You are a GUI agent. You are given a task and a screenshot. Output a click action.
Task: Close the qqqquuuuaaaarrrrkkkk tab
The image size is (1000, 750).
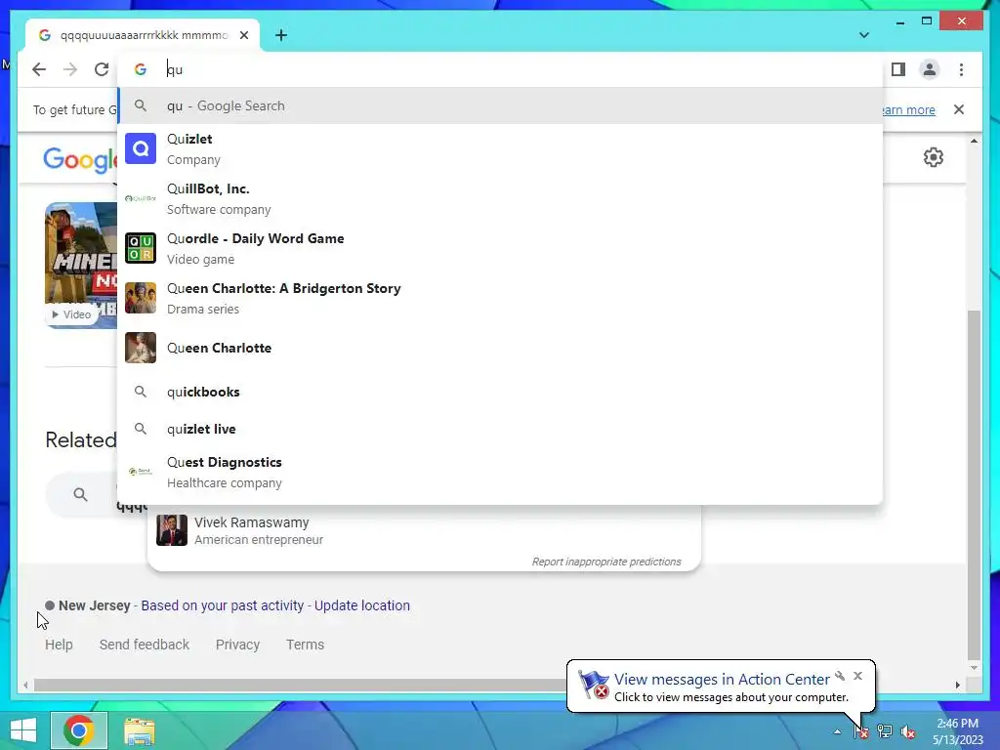(x=244, y=35)
